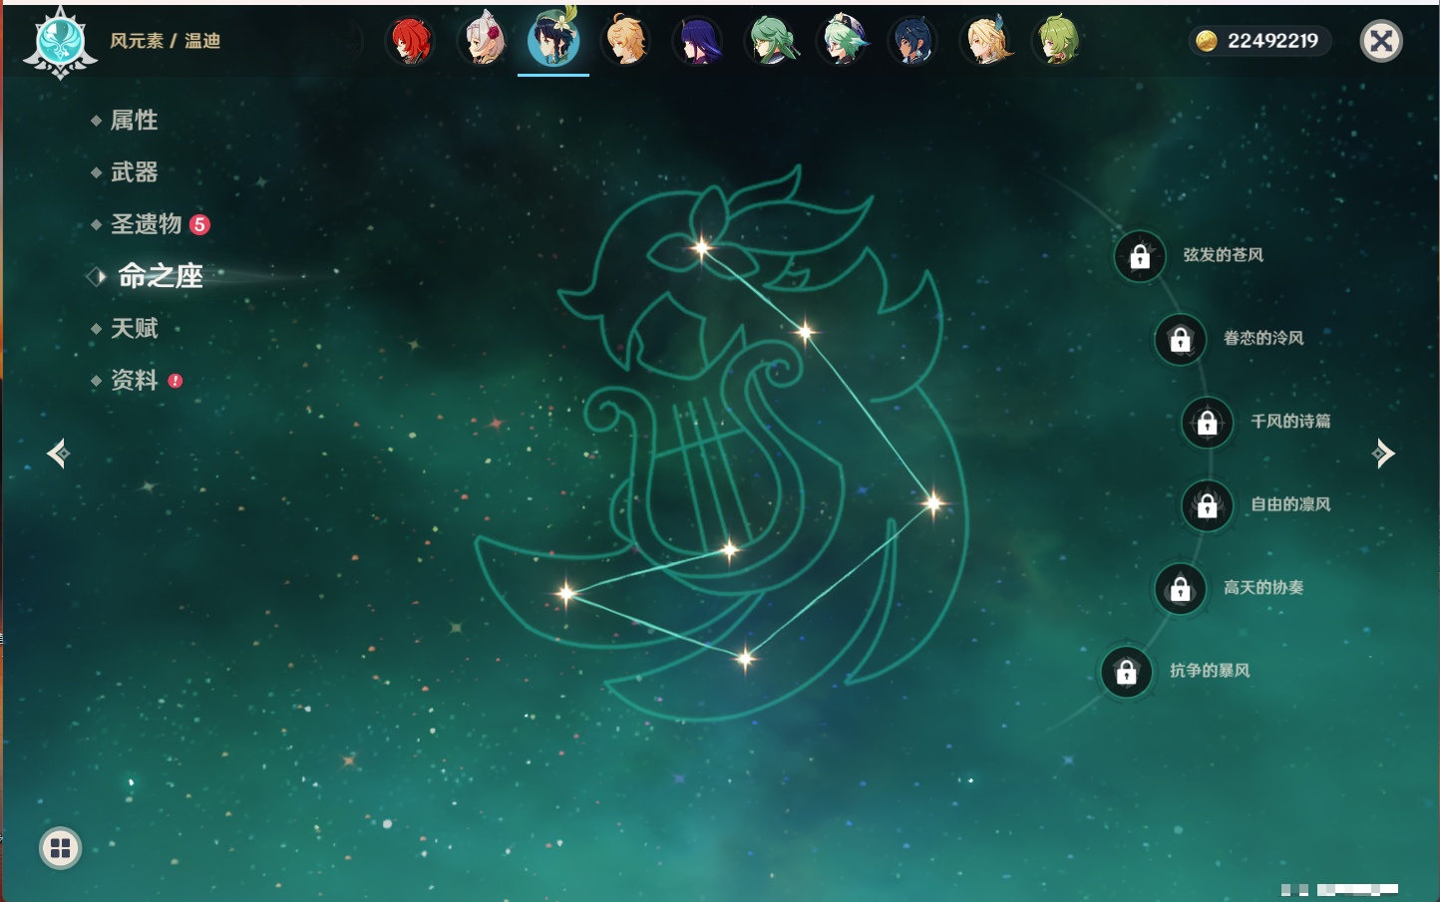Close the character screen

[x=1381, y=41]
